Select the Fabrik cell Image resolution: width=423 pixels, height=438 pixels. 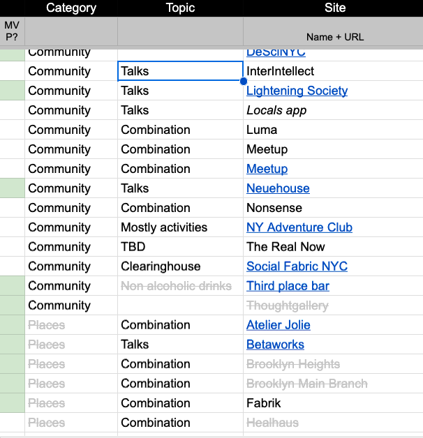click(x=263, y=403)
